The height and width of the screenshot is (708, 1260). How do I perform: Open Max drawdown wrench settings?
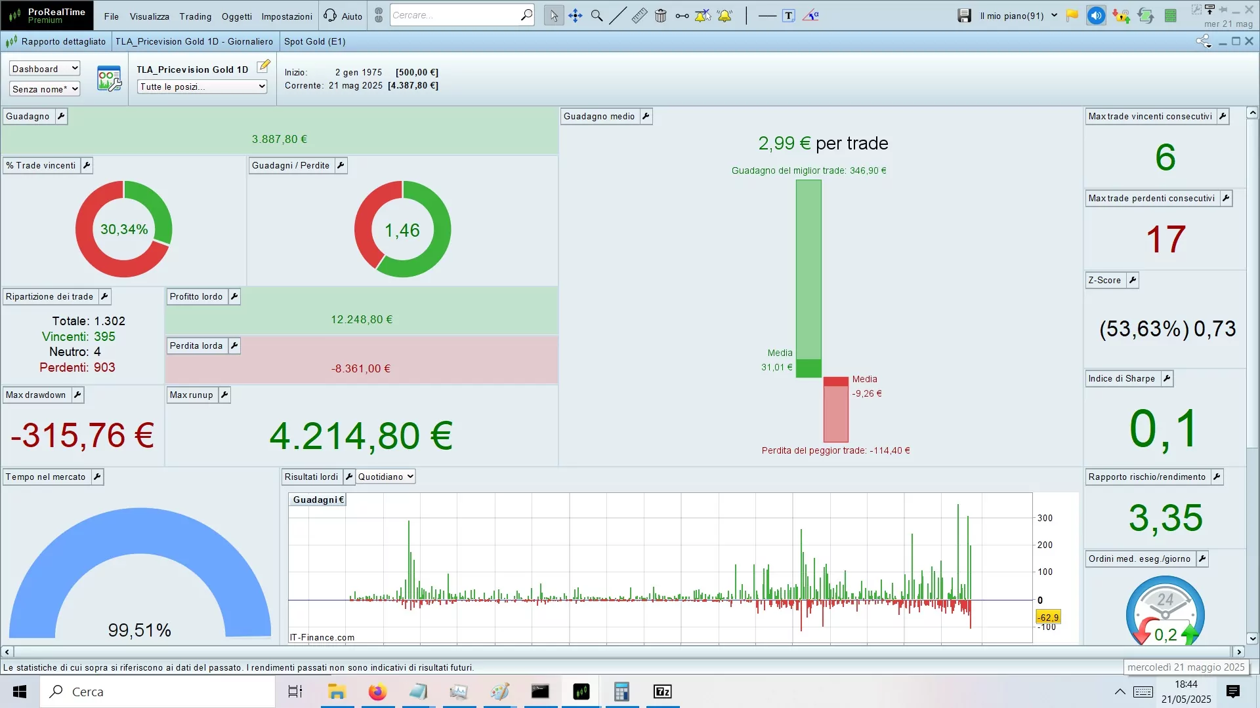coord(77,395)
